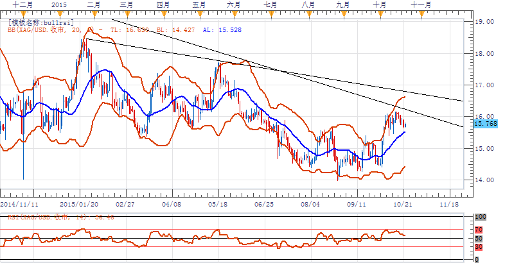
Task: Click the 2015/01/20 date axis label
Action: [x=79, y=204]
